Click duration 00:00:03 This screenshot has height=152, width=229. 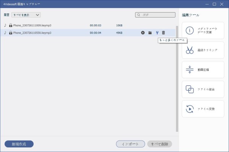click(x=95, y=25)
